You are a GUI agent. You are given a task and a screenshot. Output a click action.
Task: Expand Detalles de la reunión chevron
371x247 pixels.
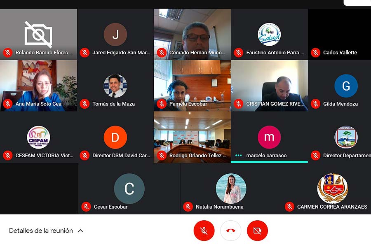(80, 231)
